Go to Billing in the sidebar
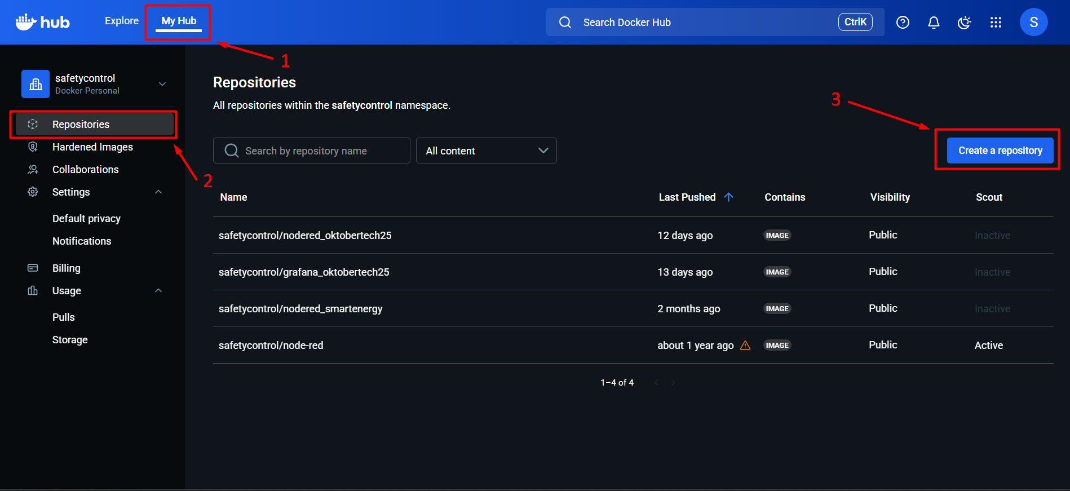 pos(67,268)
